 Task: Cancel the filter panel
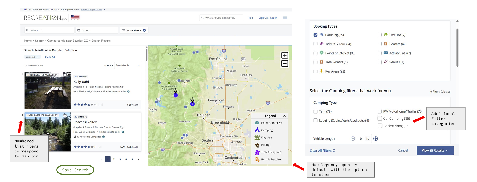(x=403, y=151)
